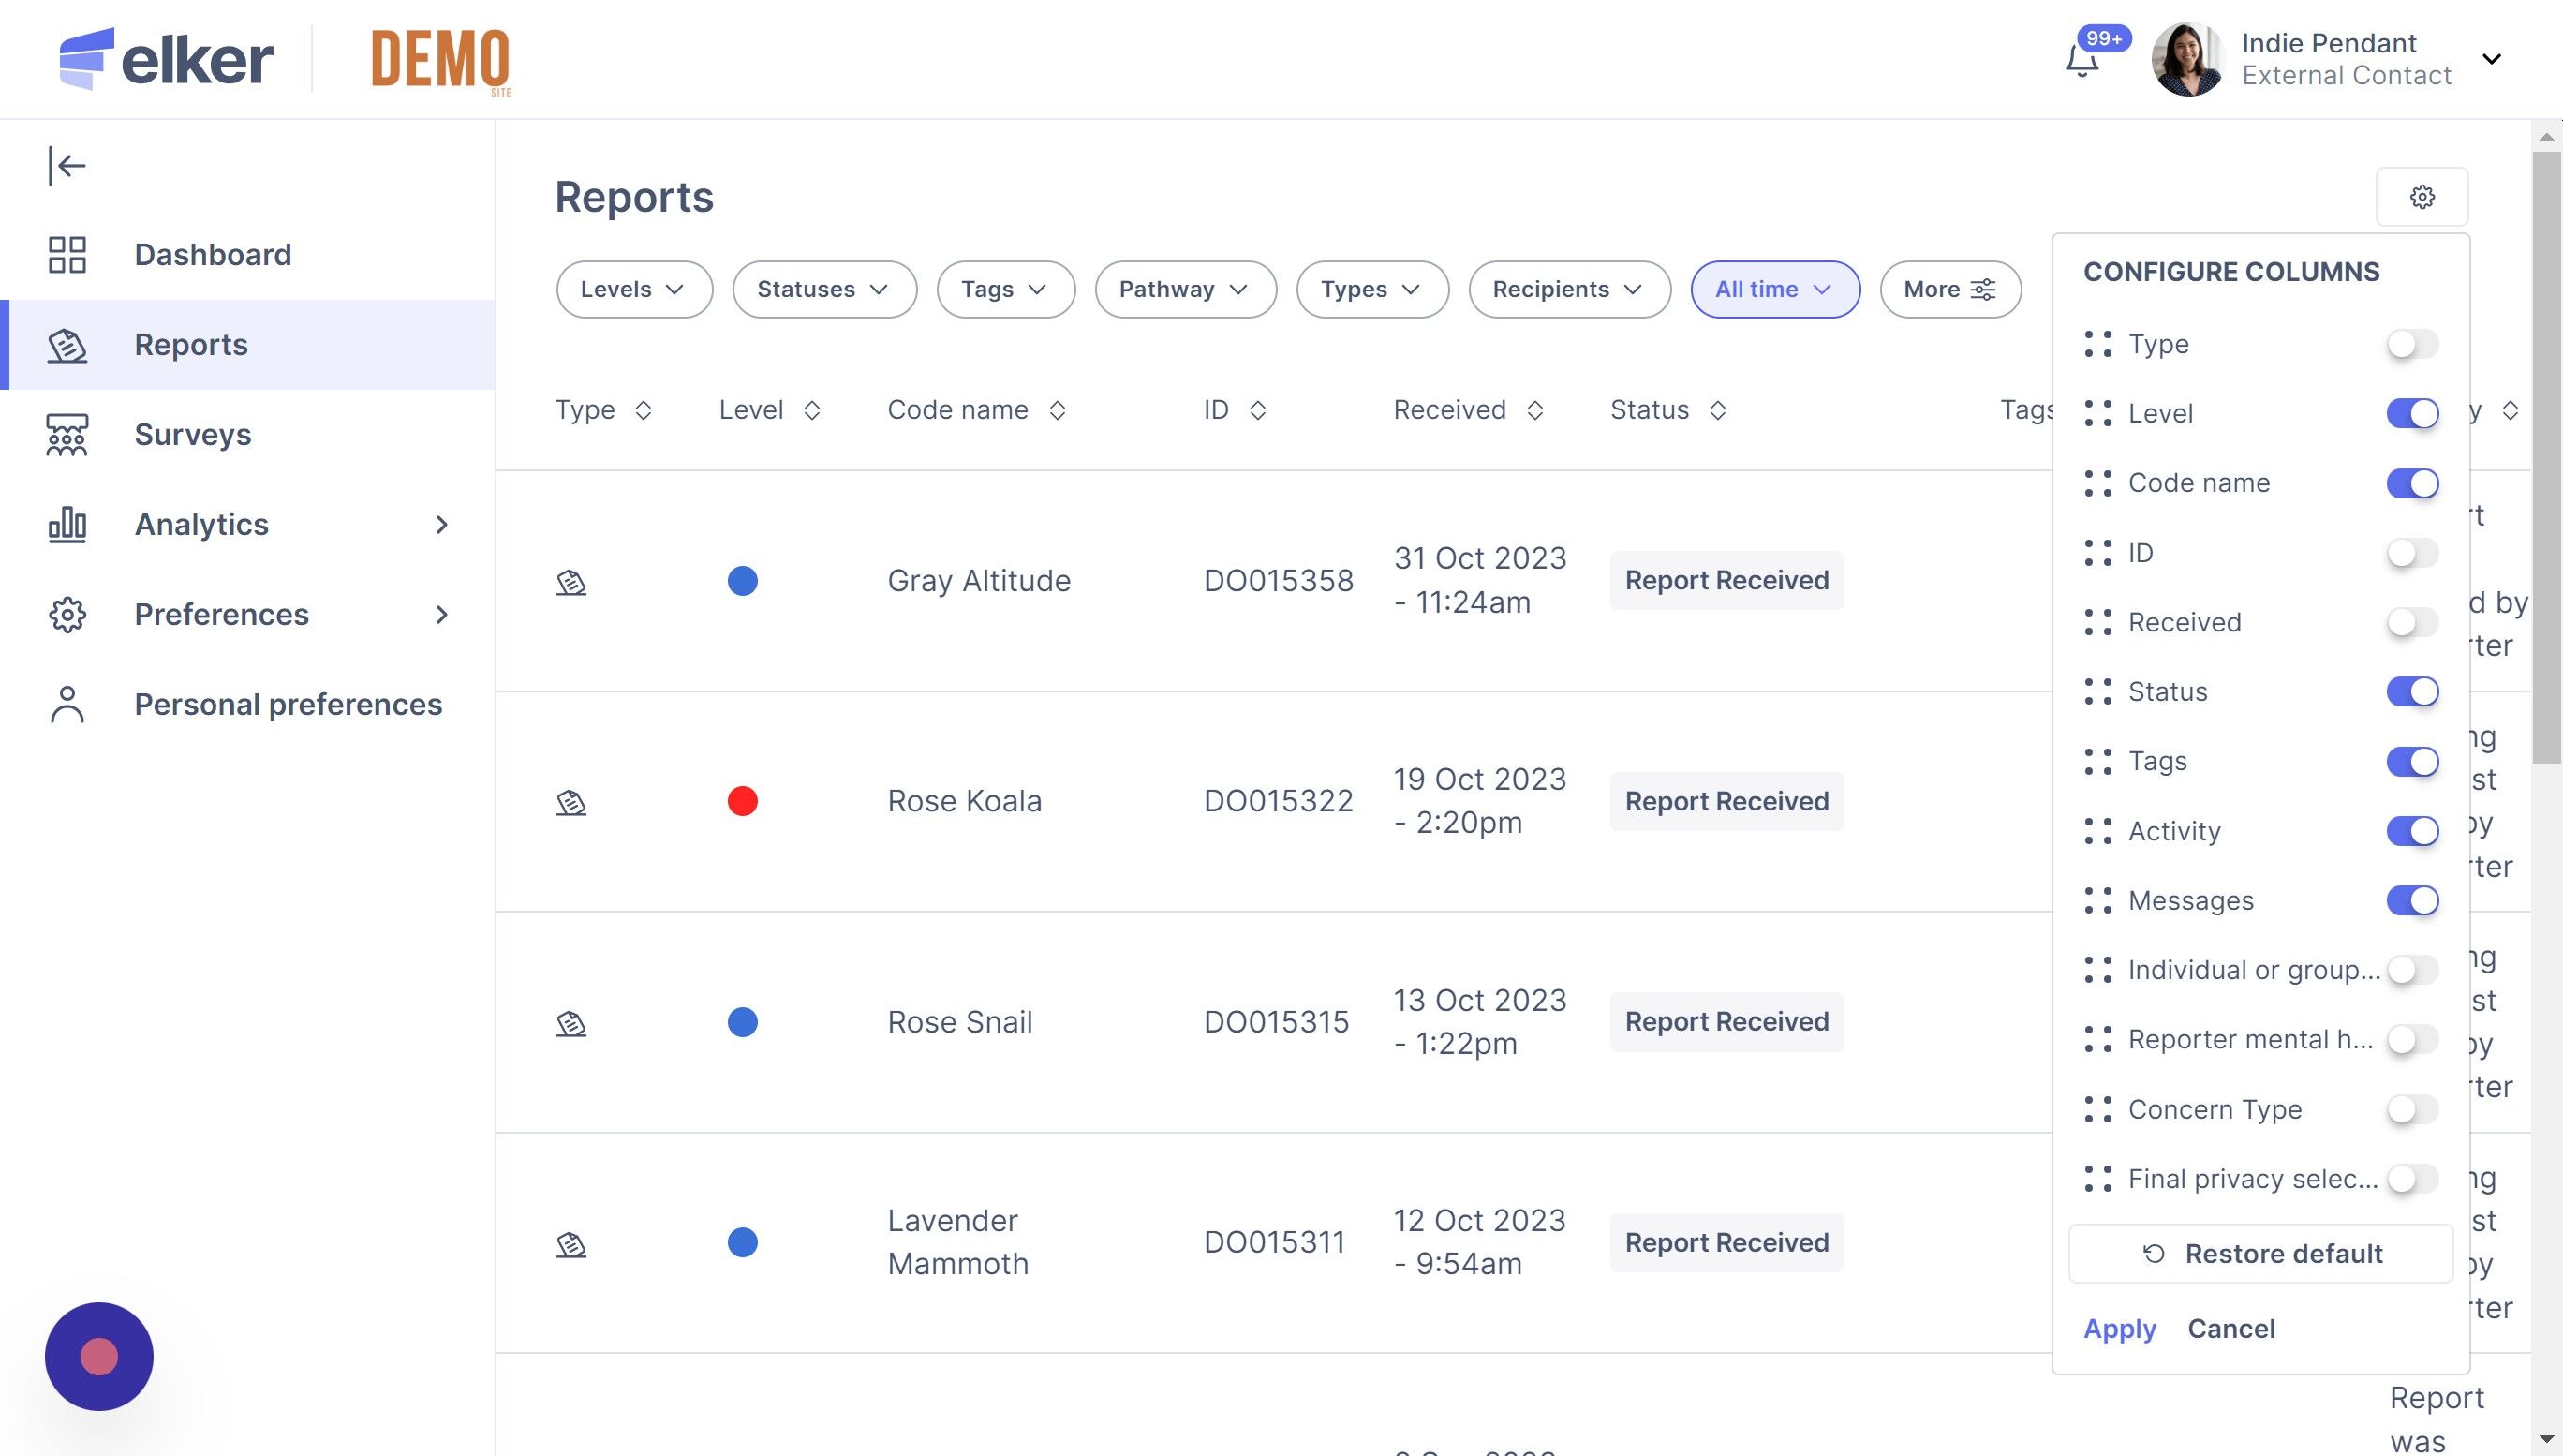This screenshot has height=1456, width=2563.
Task: Turn off the Messages column toggle
Action: click(2412, 901)
